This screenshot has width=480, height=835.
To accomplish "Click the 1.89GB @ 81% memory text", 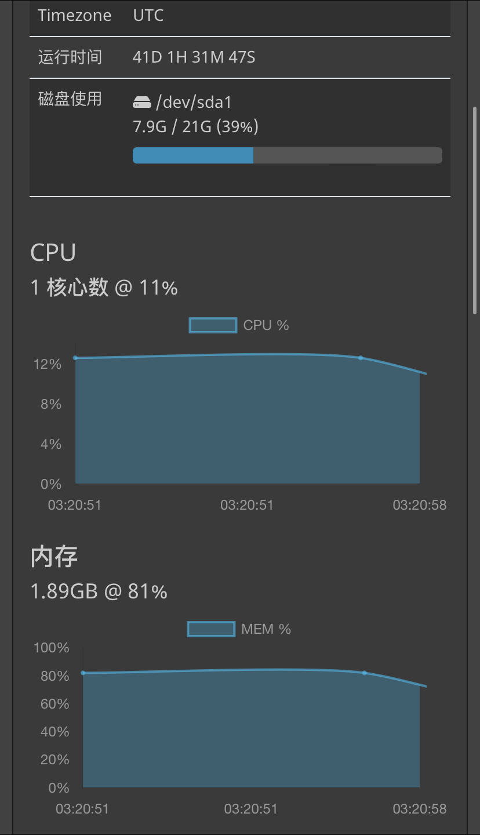I will pos(99,591).
